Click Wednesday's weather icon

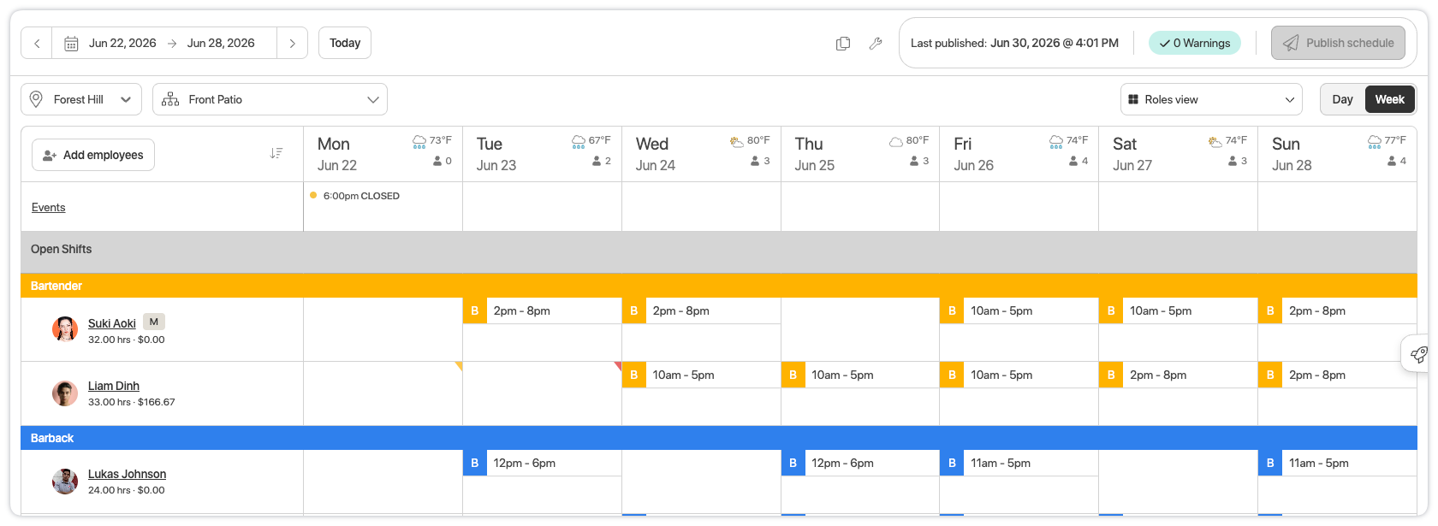tap(737, 141)
